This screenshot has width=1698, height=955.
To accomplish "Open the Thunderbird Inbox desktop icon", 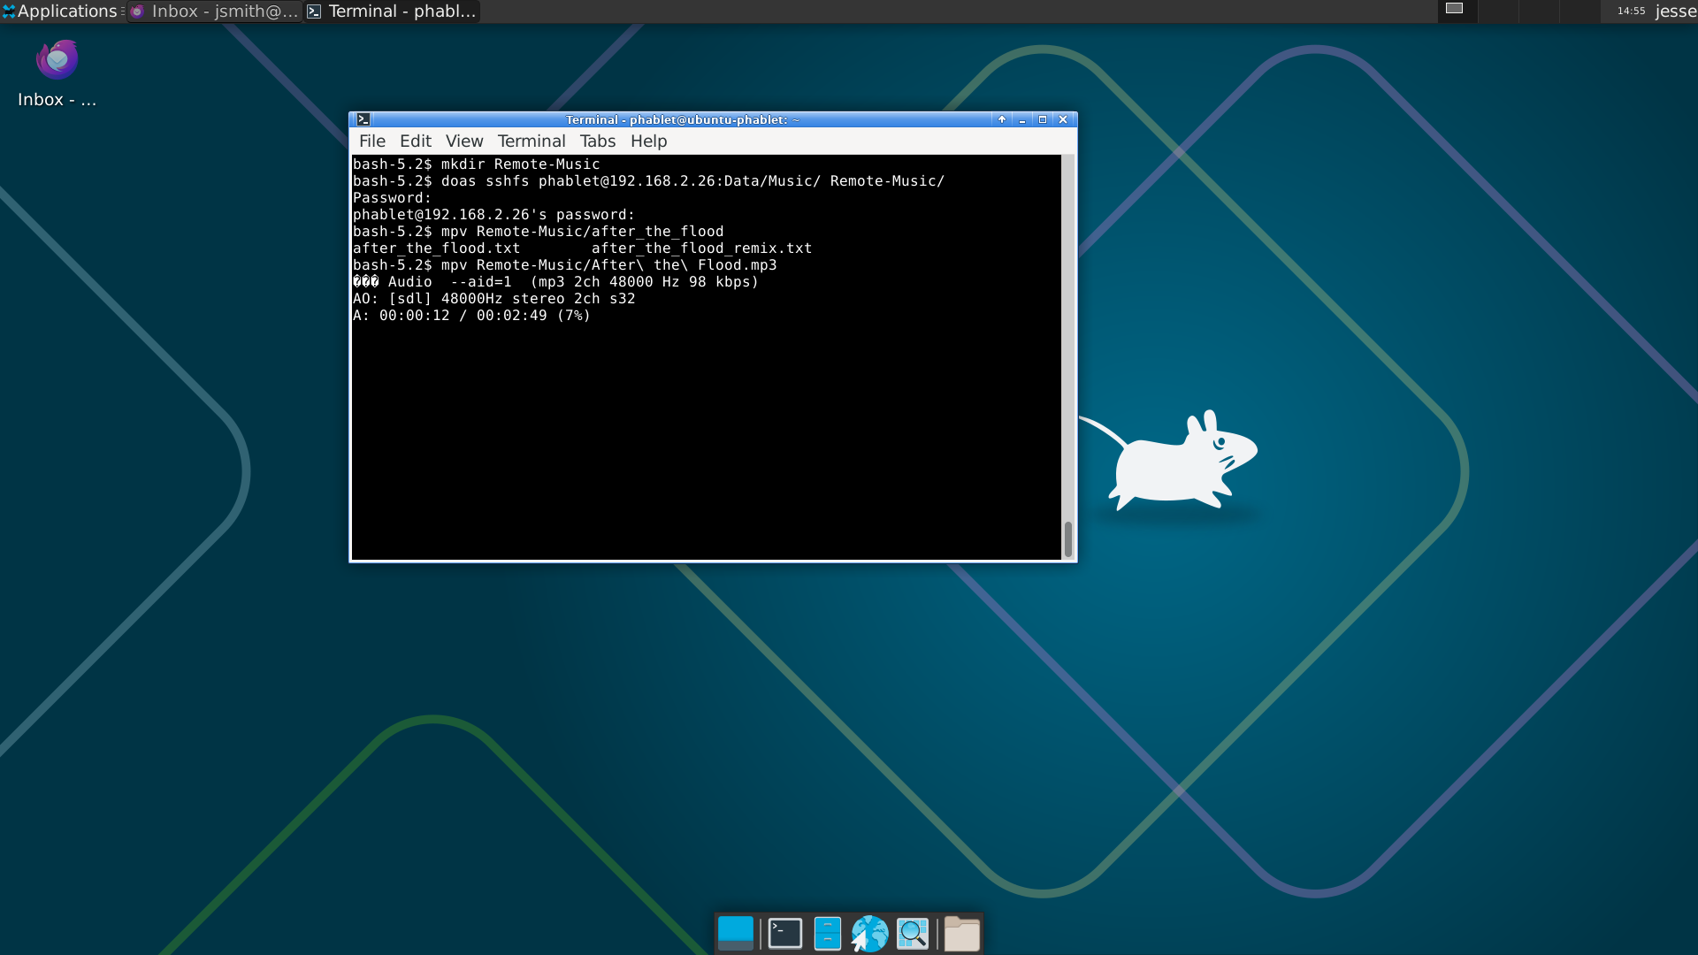I will [57, 74].
